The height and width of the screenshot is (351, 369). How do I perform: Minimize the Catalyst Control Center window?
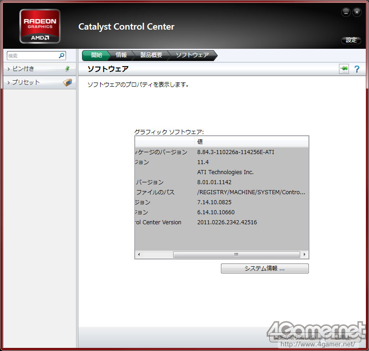point(346,12)
